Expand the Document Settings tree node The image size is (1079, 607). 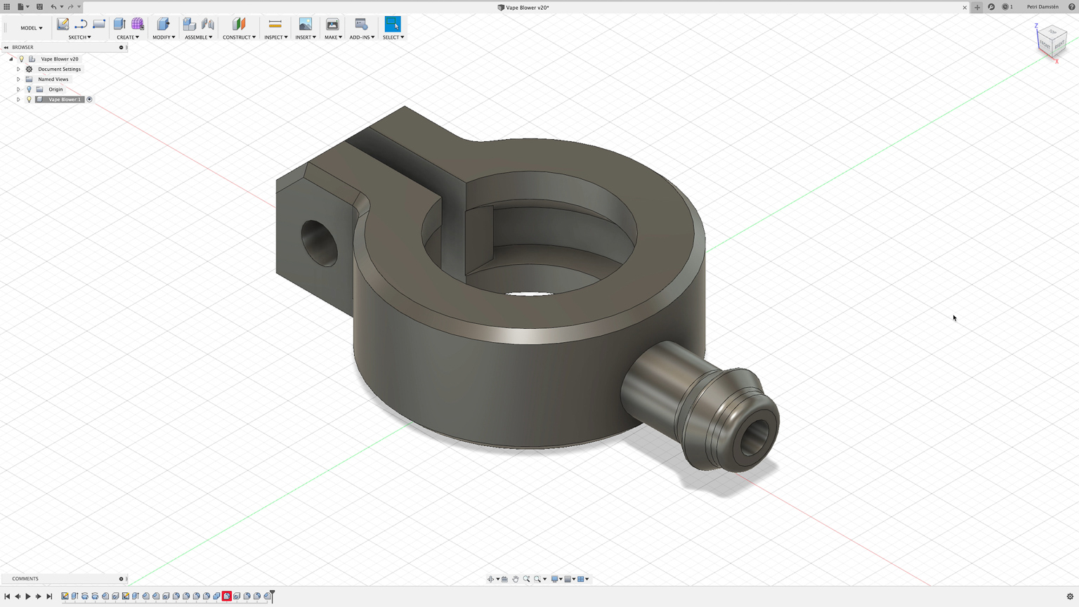click(x=18, y=69)
